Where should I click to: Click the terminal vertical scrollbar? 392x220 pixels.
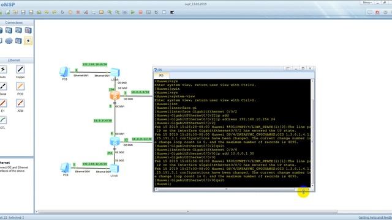(312, 133)
